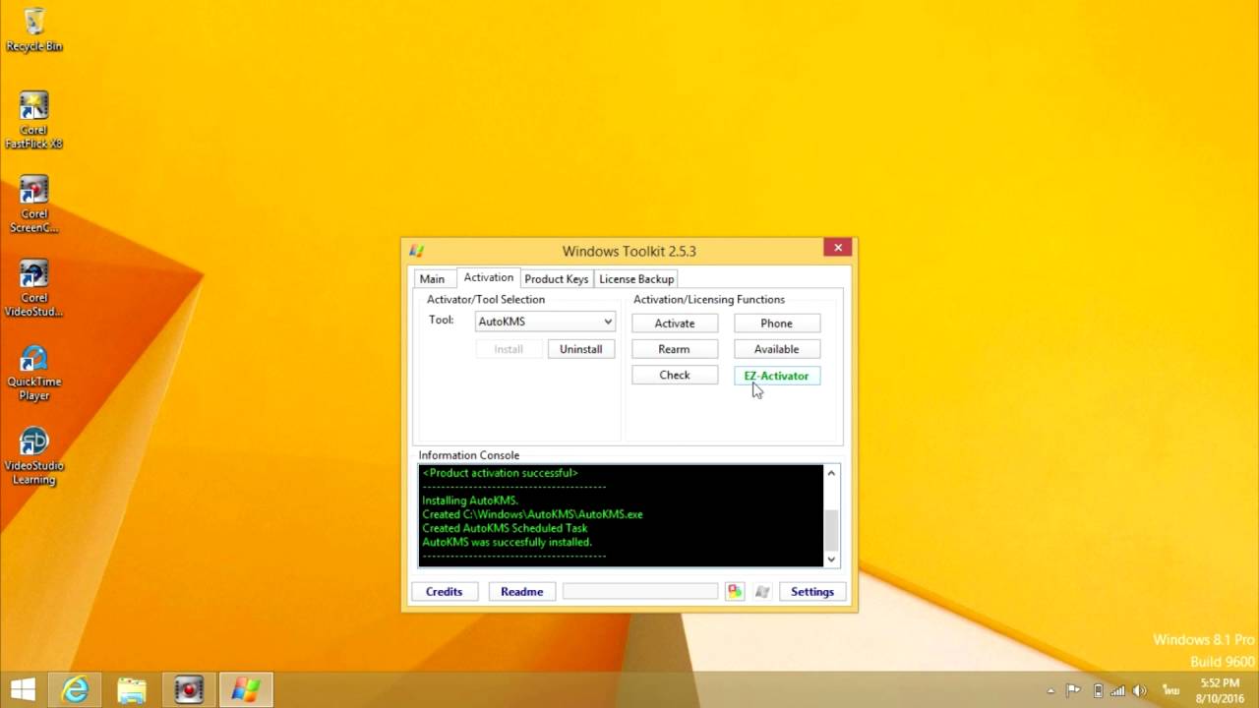
Task: Open the AutoKMS tool dropdown
Action: point(545,322)
